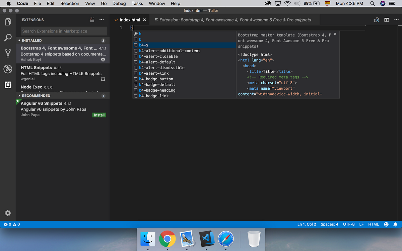
Task: Open the Source Control view
Action: tap(8, 53)
